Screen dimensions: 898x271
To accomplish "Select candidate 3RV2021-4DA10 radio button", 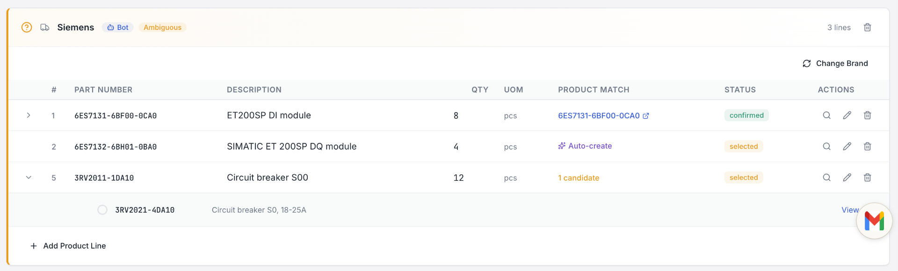I will [x=102, y=210].
